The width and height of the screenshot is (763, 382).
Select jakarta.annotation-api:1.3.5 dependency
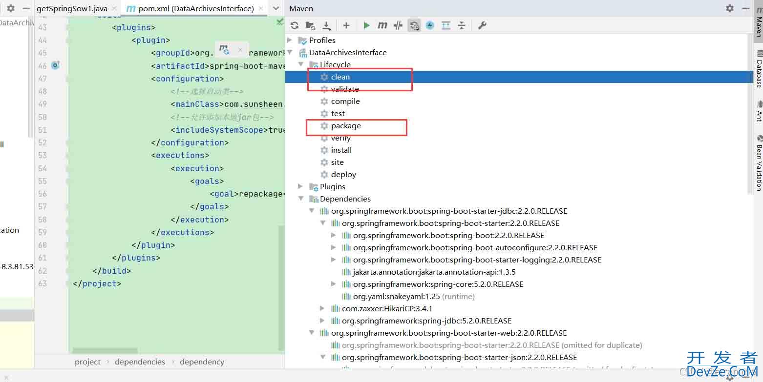tap(434, 272)
